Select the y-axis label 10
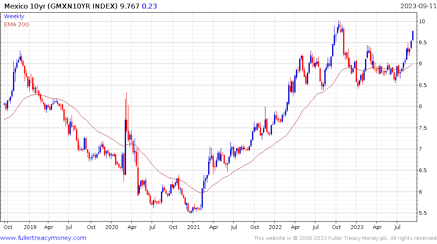The height and width of the screenshot is (244, 437). [x=422, y=21]
